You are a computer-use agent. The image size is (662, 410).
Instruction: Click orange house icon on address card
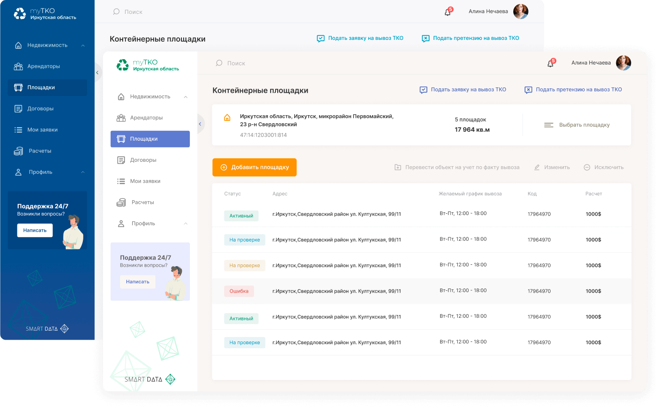[x=227, y=117]
